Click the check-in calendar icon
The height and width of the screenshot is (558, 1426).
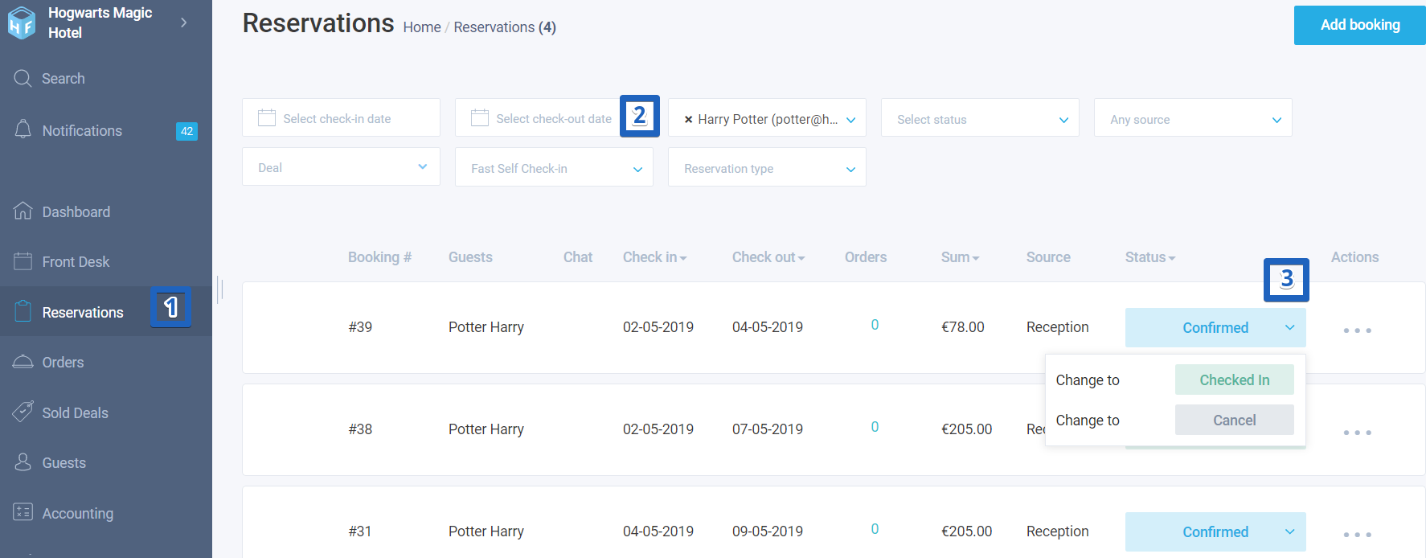[267, 118]
